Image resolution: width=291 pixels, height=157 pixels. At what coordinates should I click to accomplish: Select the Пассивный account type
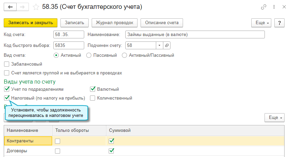89,55
